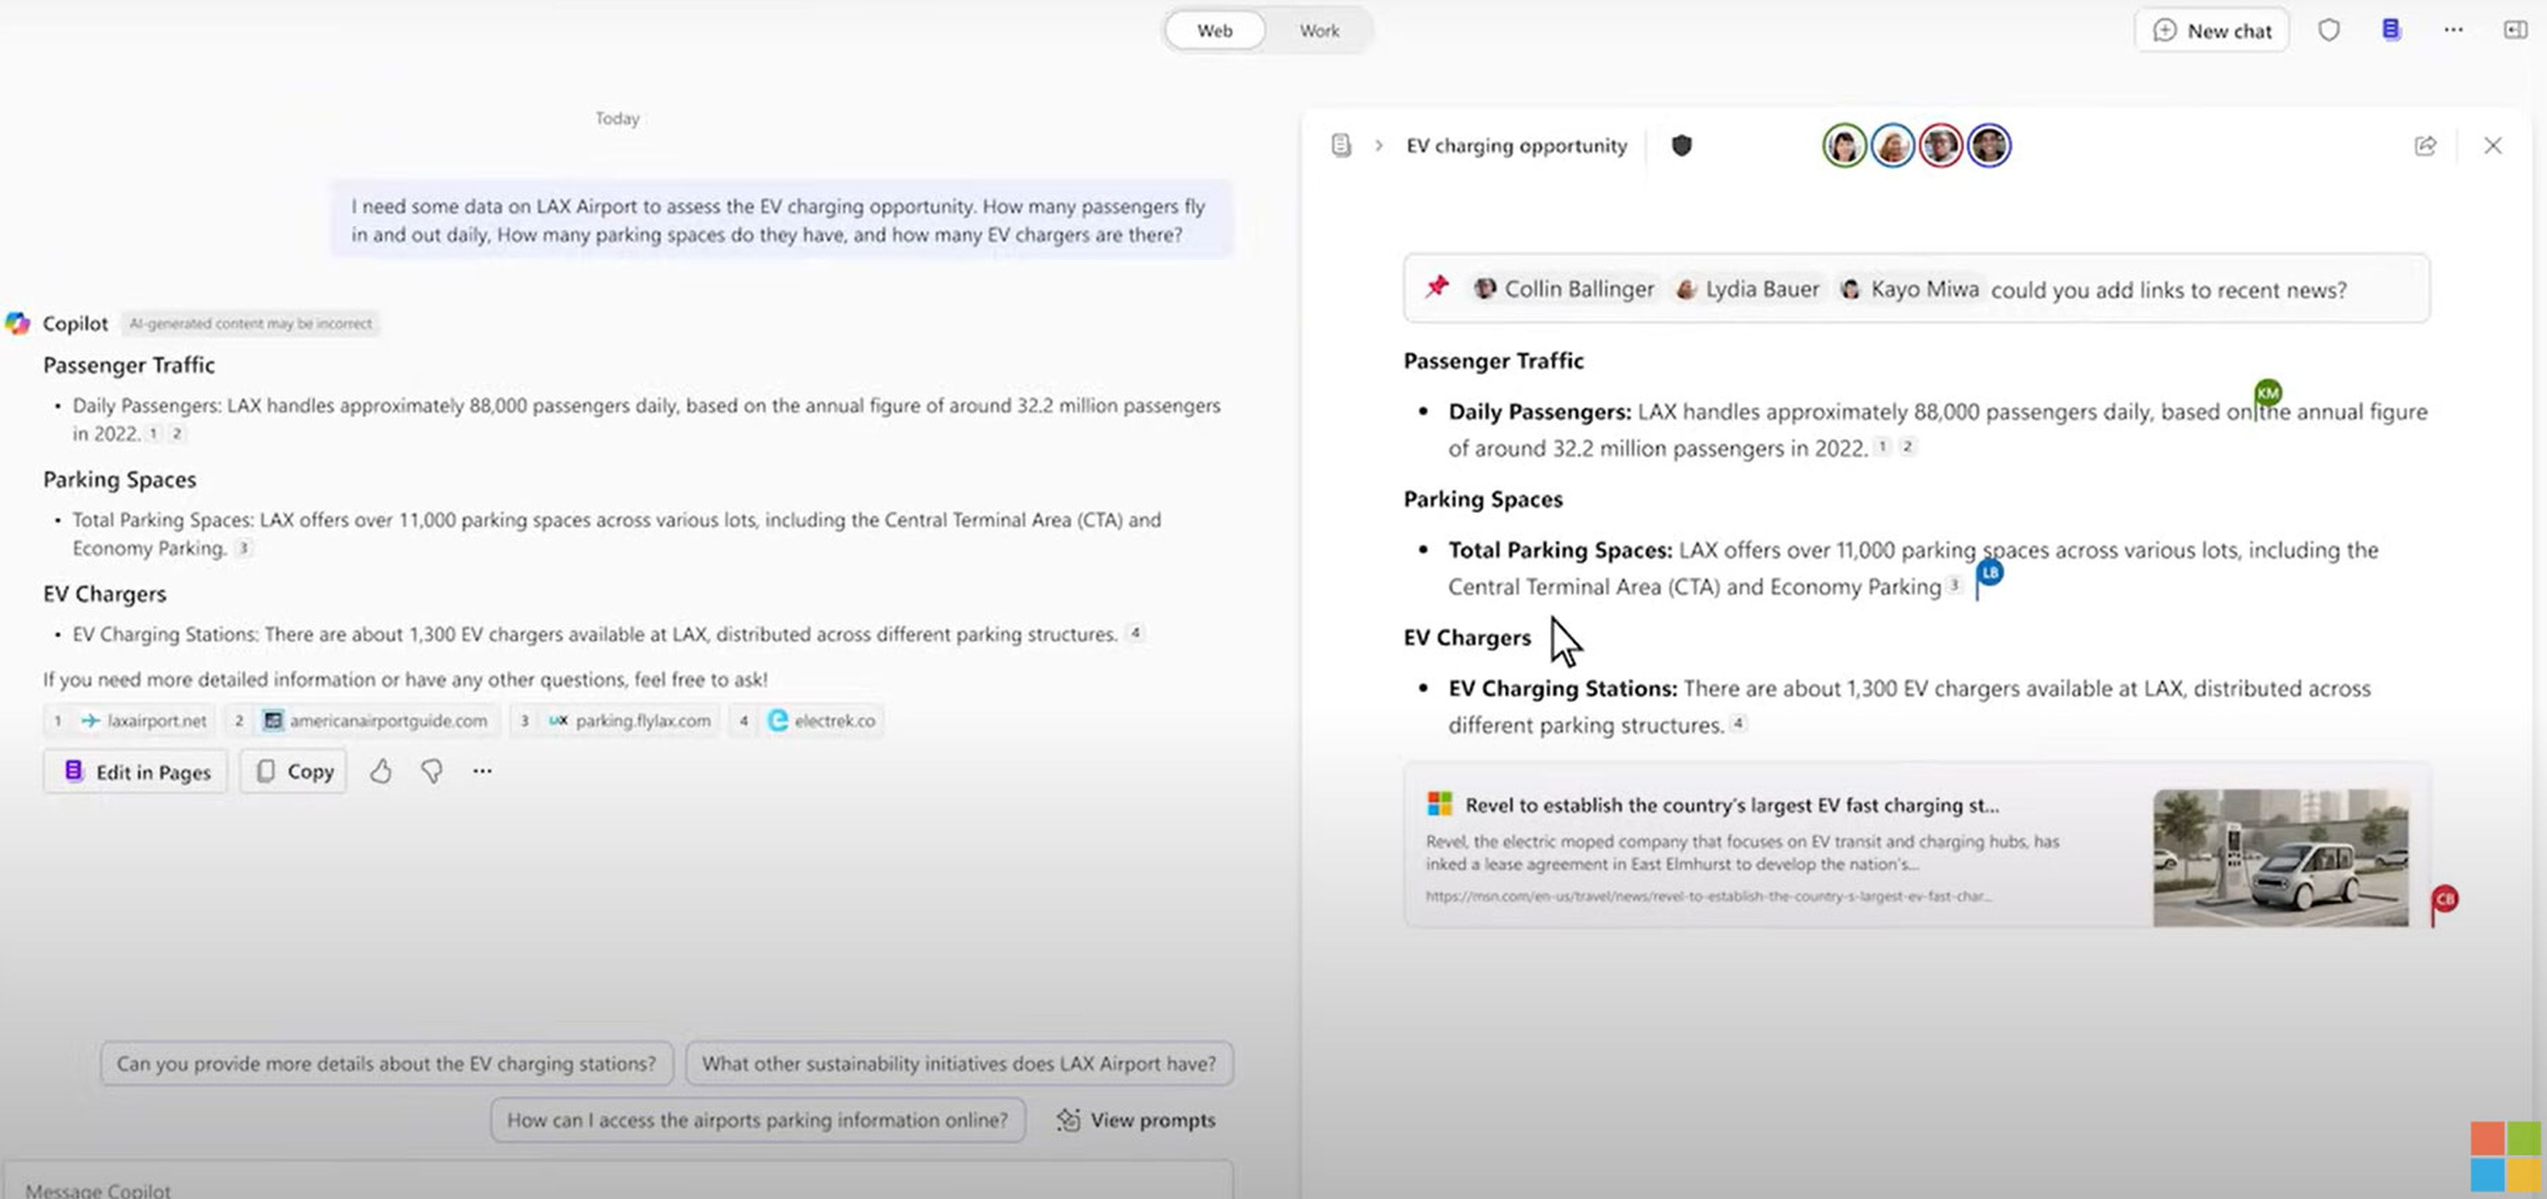This screenshot has height=1199, width=2547.
Task: Open the more options ellipsis in top bar
Action: pyautogui.click(x=2453, y=30)
